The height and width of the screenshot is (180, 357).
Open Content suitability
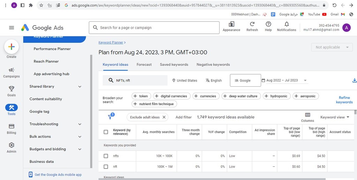[x=46, y=99]
